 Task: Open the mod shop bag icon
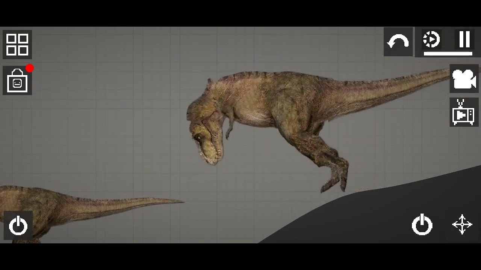pos(17,80)
